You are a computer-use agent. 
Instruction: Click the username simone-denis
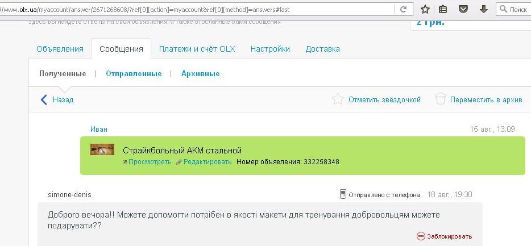70,195
